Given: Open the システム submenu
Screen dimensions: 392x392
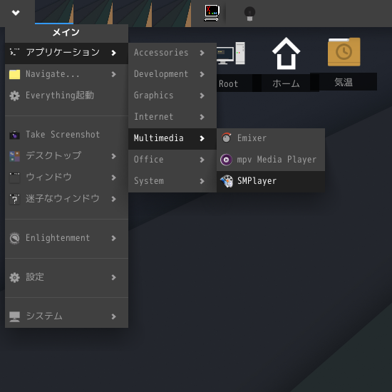Looking at the screenshot, I should point(66,316).
